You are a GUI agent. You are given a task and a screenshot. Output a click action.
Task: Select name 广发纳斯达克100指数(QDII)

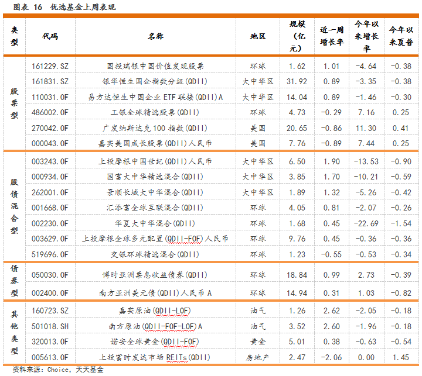pos(155,128)
